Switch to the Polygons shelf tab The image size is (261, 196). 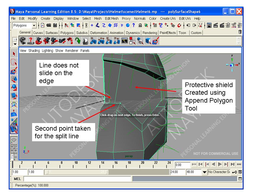coord(67,33)
